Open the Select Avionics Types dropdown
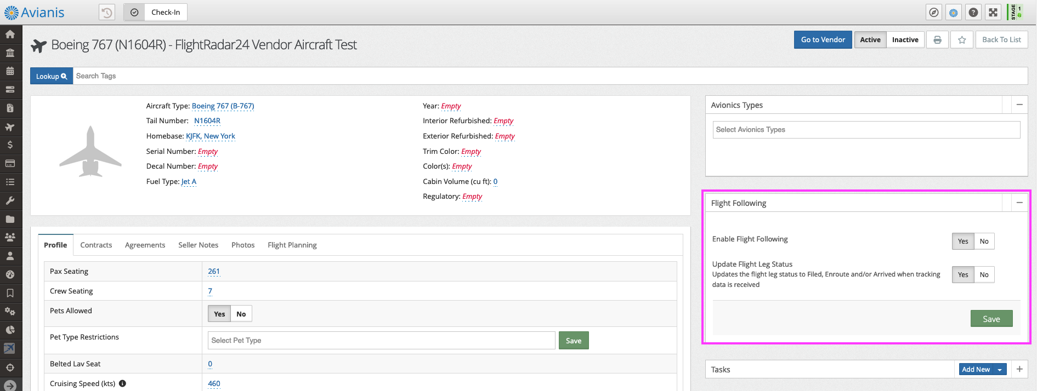Viewport: 1037px width, 391px height. pyautogui.click(x=866, y=130)
